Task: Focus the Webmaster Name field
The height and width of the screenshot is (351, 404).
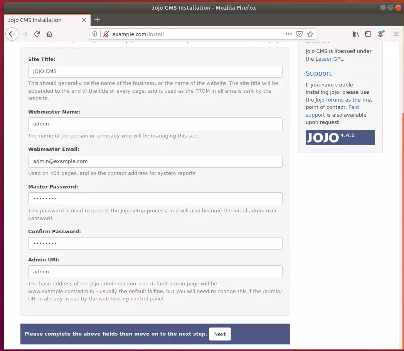Action: tap(155, 124)
